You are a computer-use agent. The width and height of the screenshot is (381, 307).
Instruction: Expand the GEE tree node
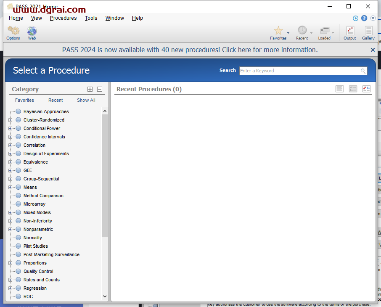(x=10, y=170)
